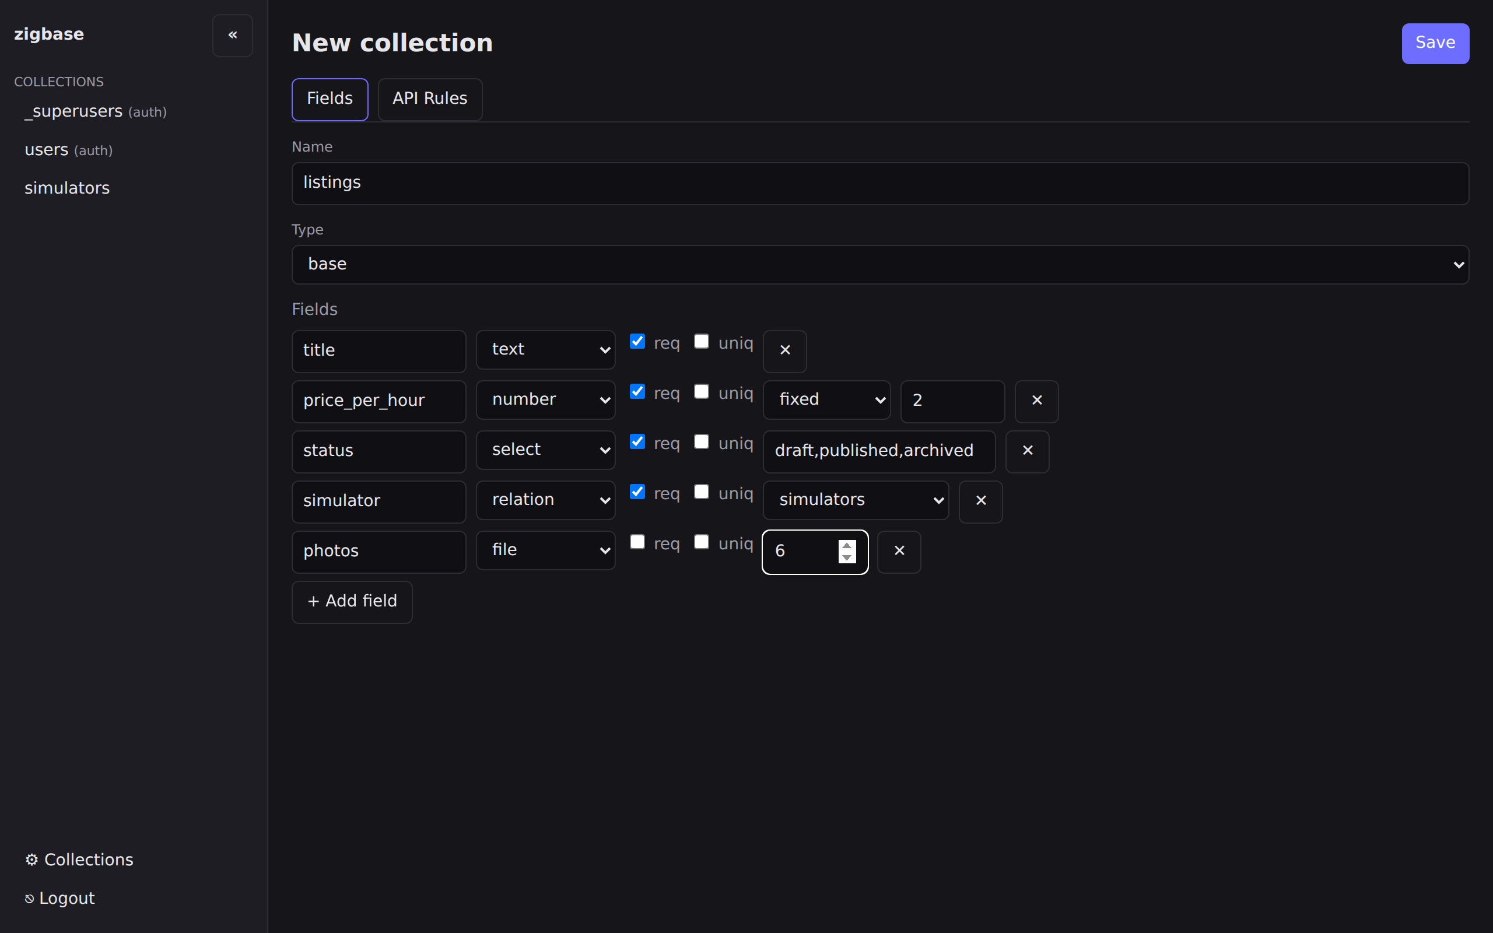Open the _superusers collection

coord(96,112)
